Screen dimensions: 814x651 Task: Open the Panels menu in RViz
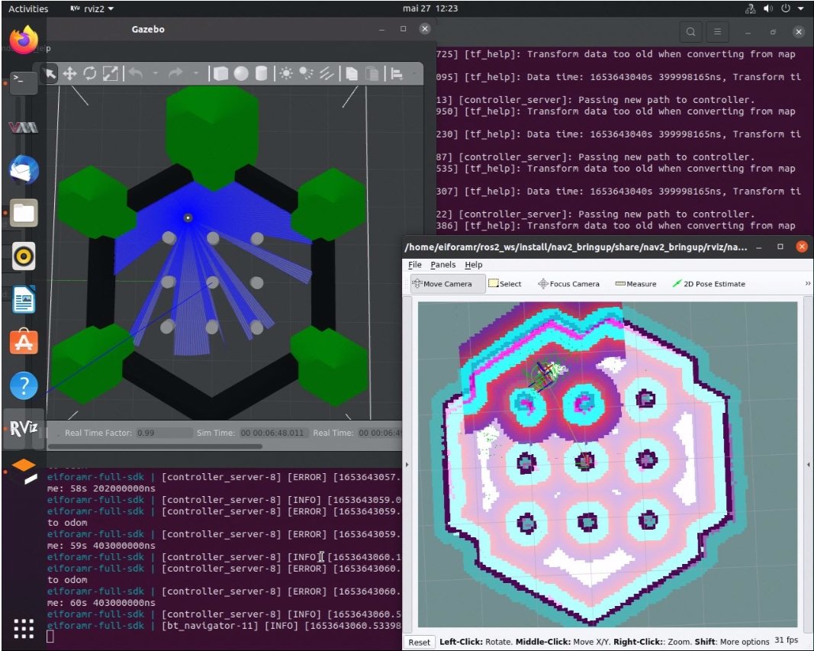point(442,265)
